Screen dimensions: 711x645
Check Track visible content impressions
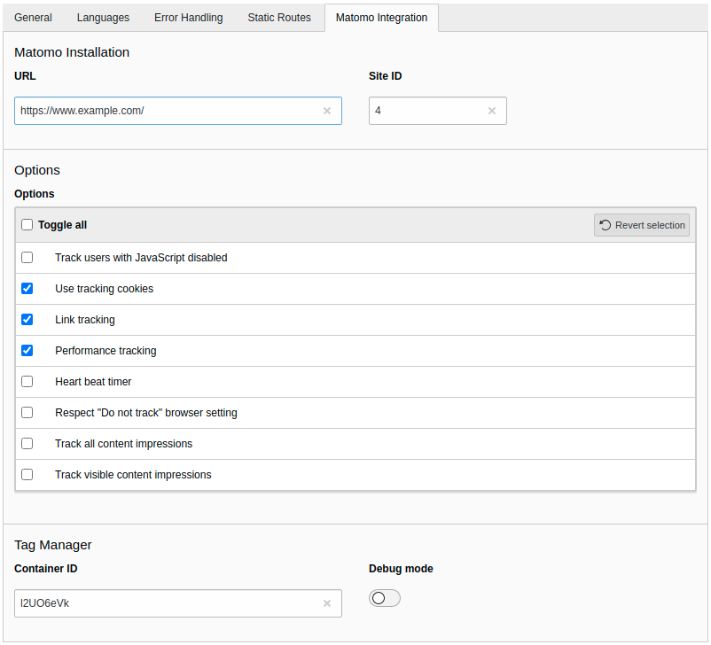[27, 475]
